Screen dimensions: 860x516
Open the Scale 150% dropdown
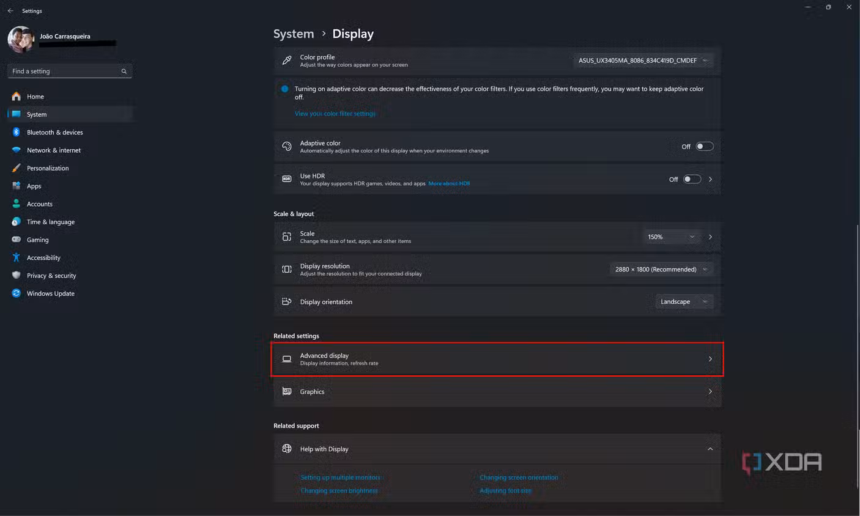671,237
